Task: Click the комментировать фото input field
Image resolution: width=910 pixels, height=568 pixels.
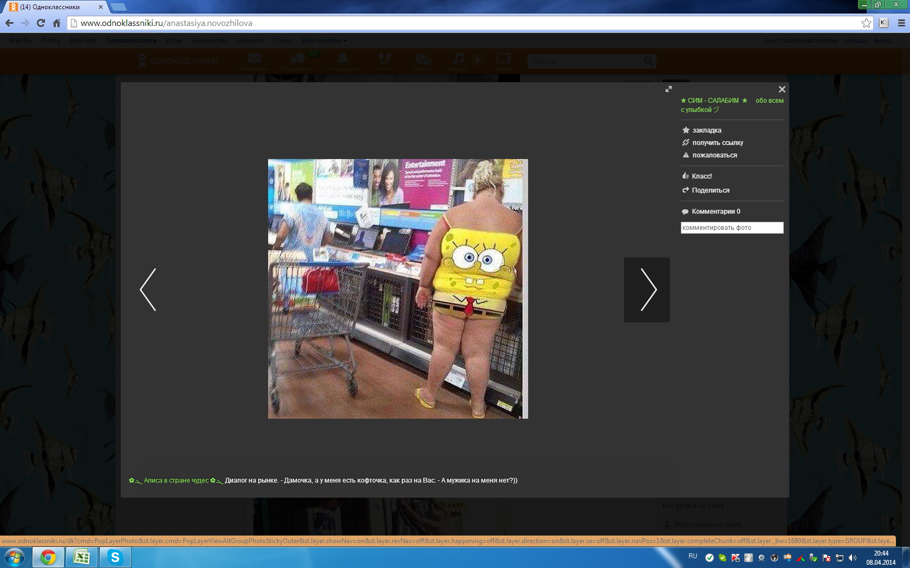Action: click(x=731, y=228)
